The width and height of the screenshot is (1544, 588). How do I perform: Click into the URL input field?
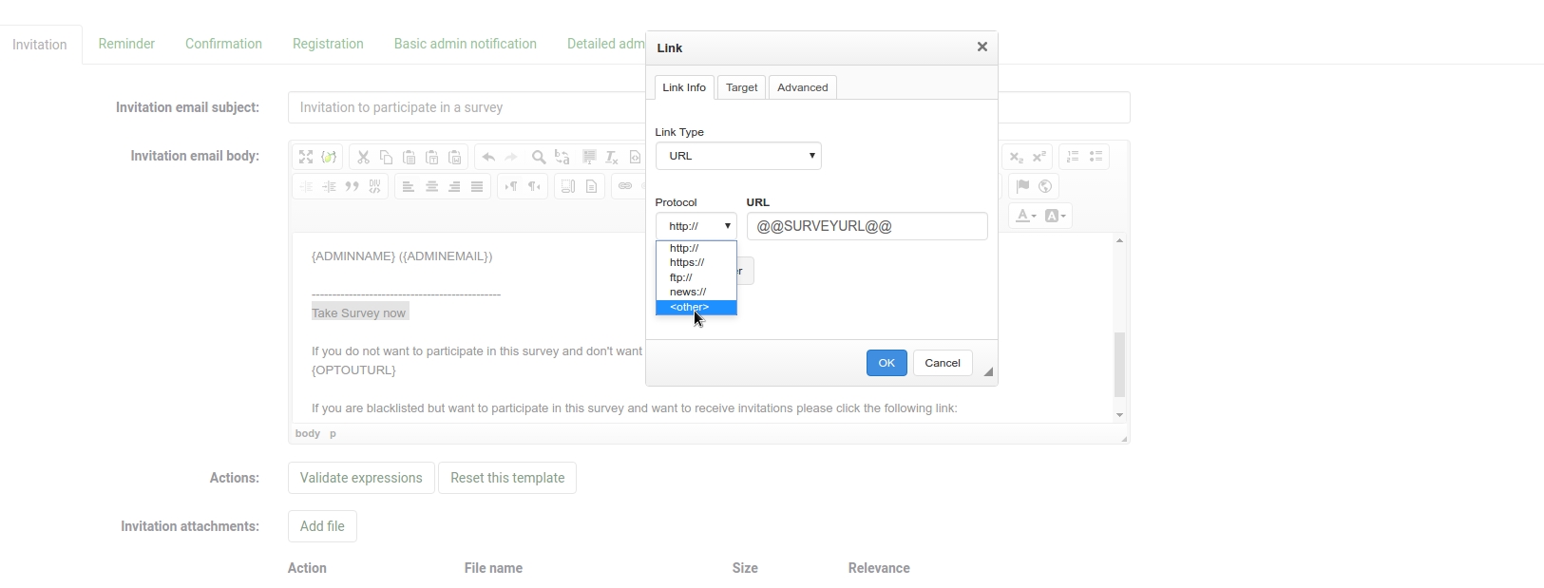pyautogui.click(x=867, y=227)
